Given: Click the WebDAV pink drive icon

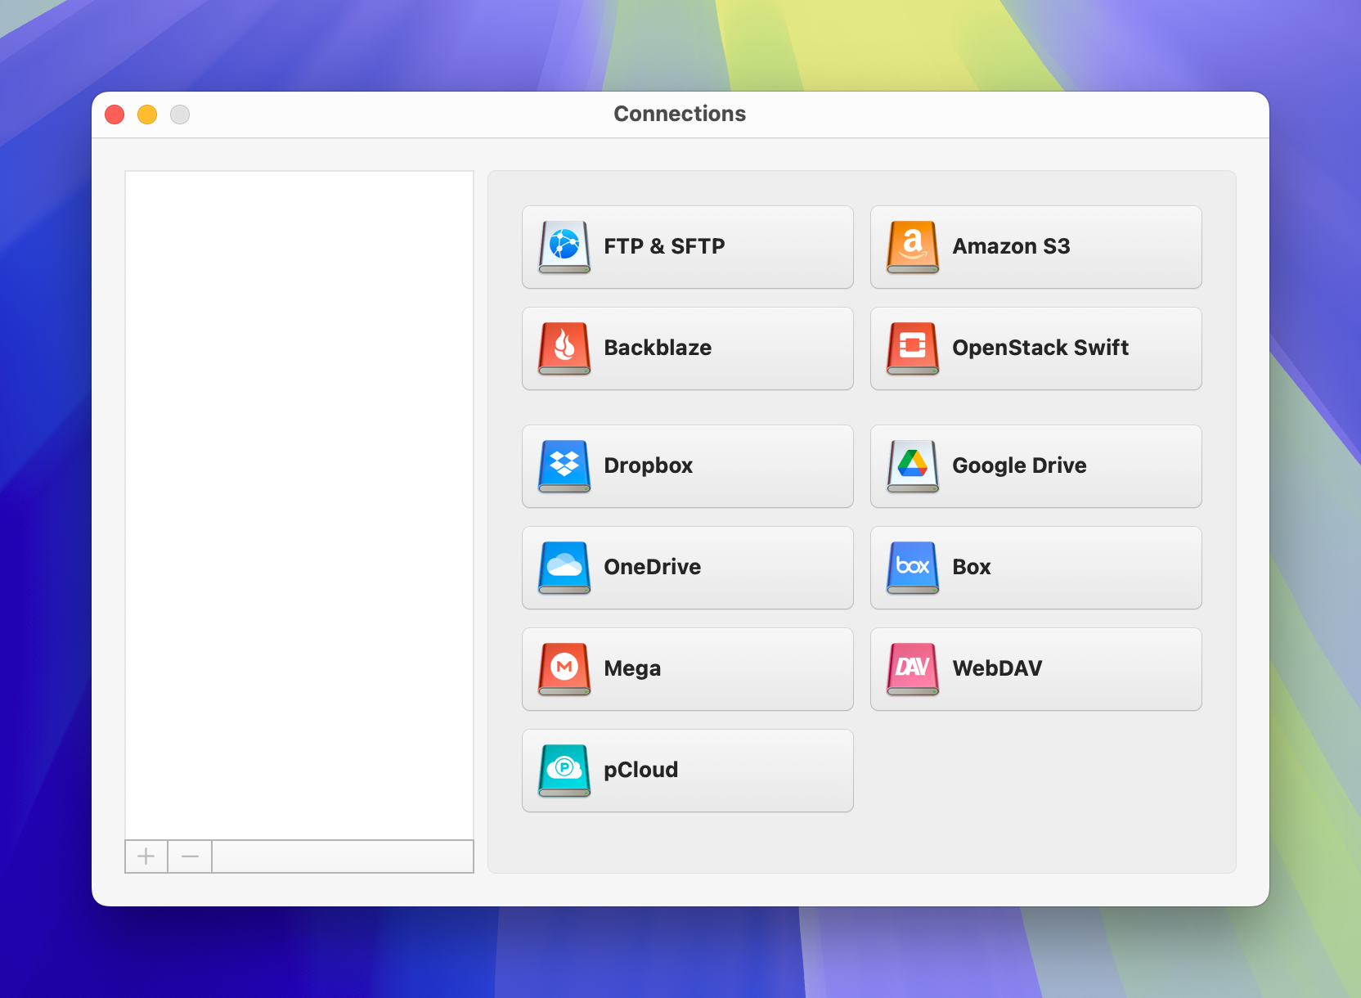Looking at the screenshot, I should [x=913, y=668].
